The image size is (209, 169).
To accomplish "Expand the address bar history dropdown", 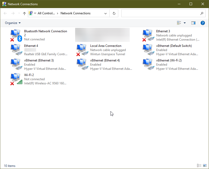I will coord(106,13).
